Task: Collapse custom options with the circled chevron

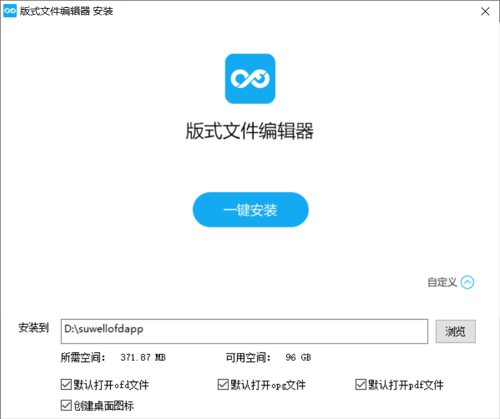Action: coord(467,282)
